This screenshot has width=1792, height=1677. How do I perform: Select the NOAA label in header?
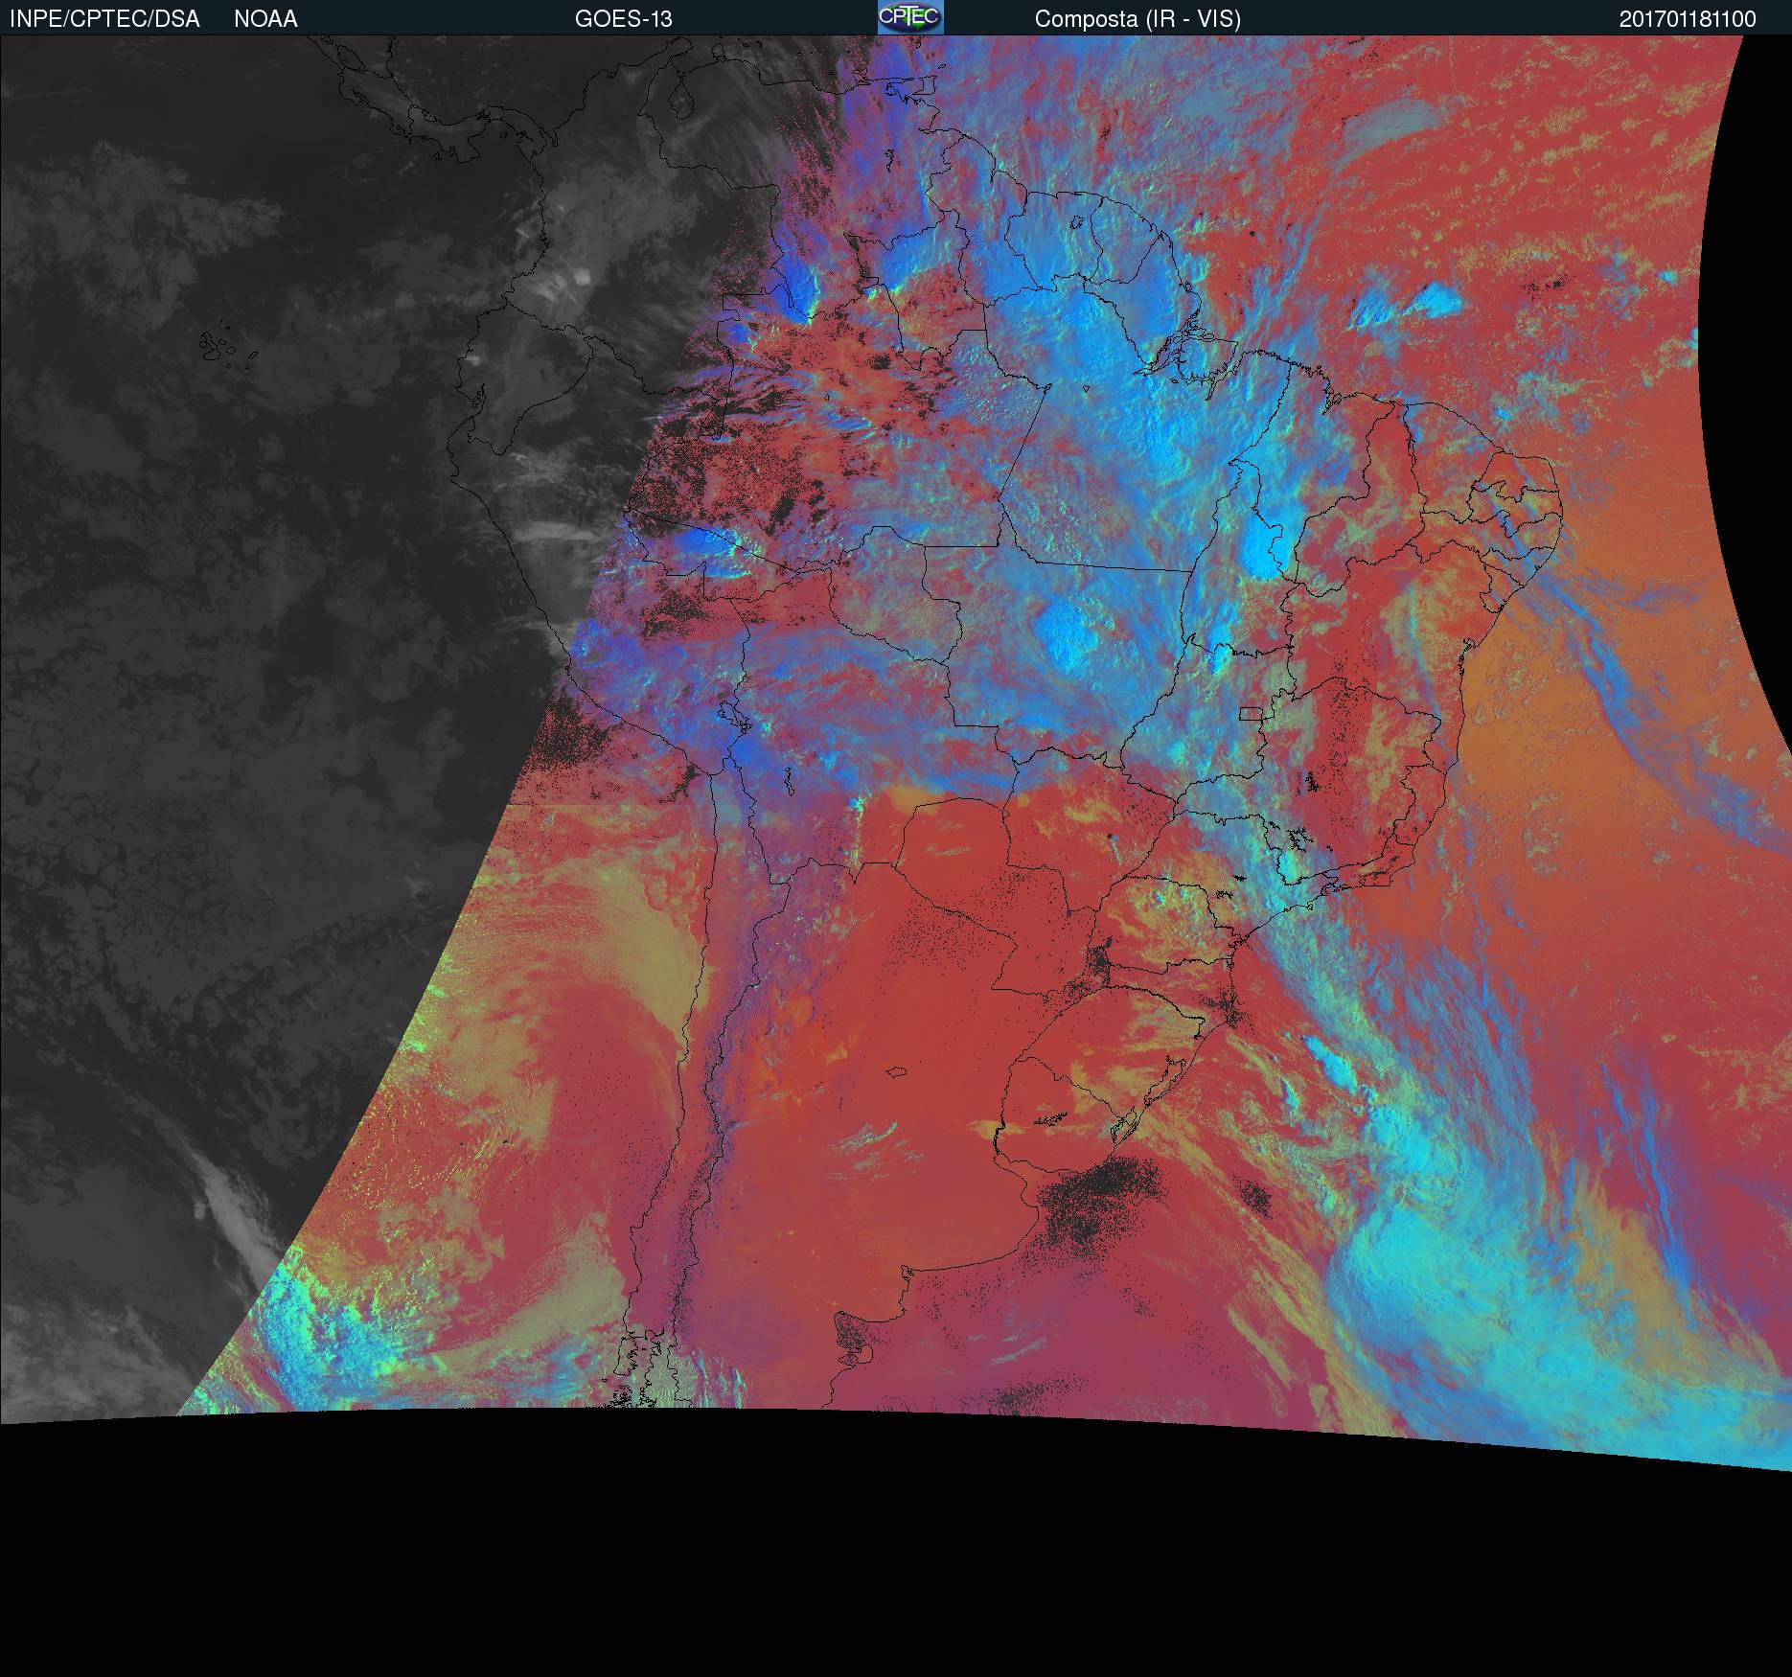click(x=265, y=19)
